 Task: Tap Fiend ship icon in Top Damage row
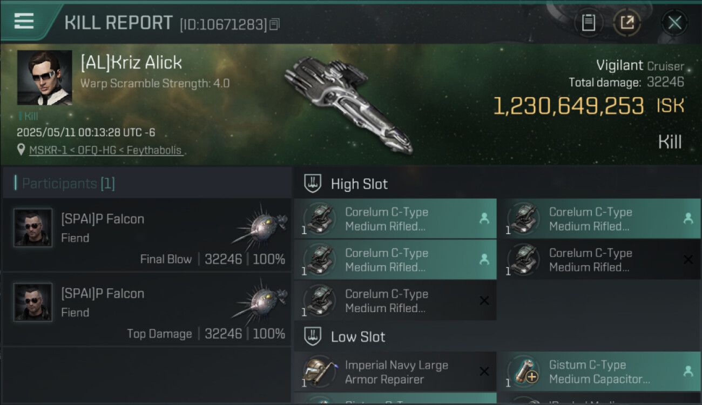click(x=259, y=300)
